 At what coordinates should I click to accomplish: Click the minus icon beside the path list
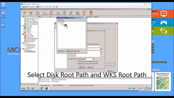click(101, 54)
